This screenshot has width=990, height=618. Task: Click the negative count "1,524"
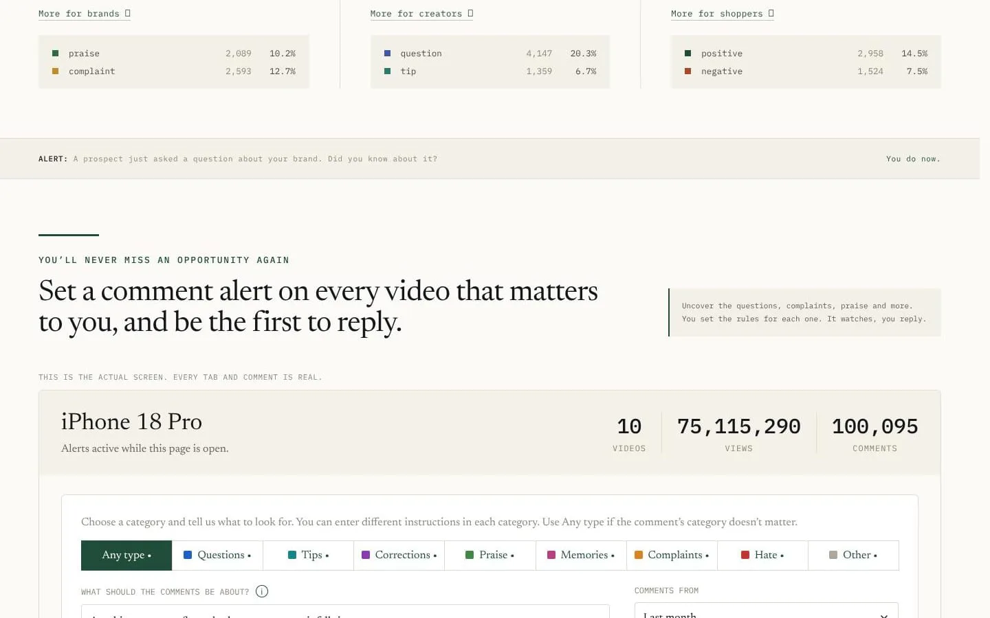click(x=870, y=71)
